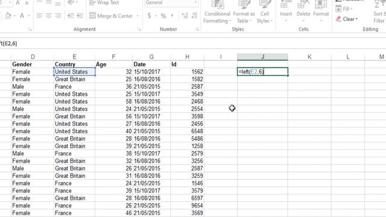Click the Id header cell
The width and height of the screenshot is (386, 217).
(187, 64)
